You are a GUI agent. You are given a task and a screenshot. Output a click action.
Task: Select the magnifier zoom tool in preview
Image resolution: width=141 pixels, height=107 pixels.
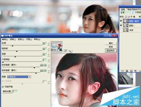point(70,51)
